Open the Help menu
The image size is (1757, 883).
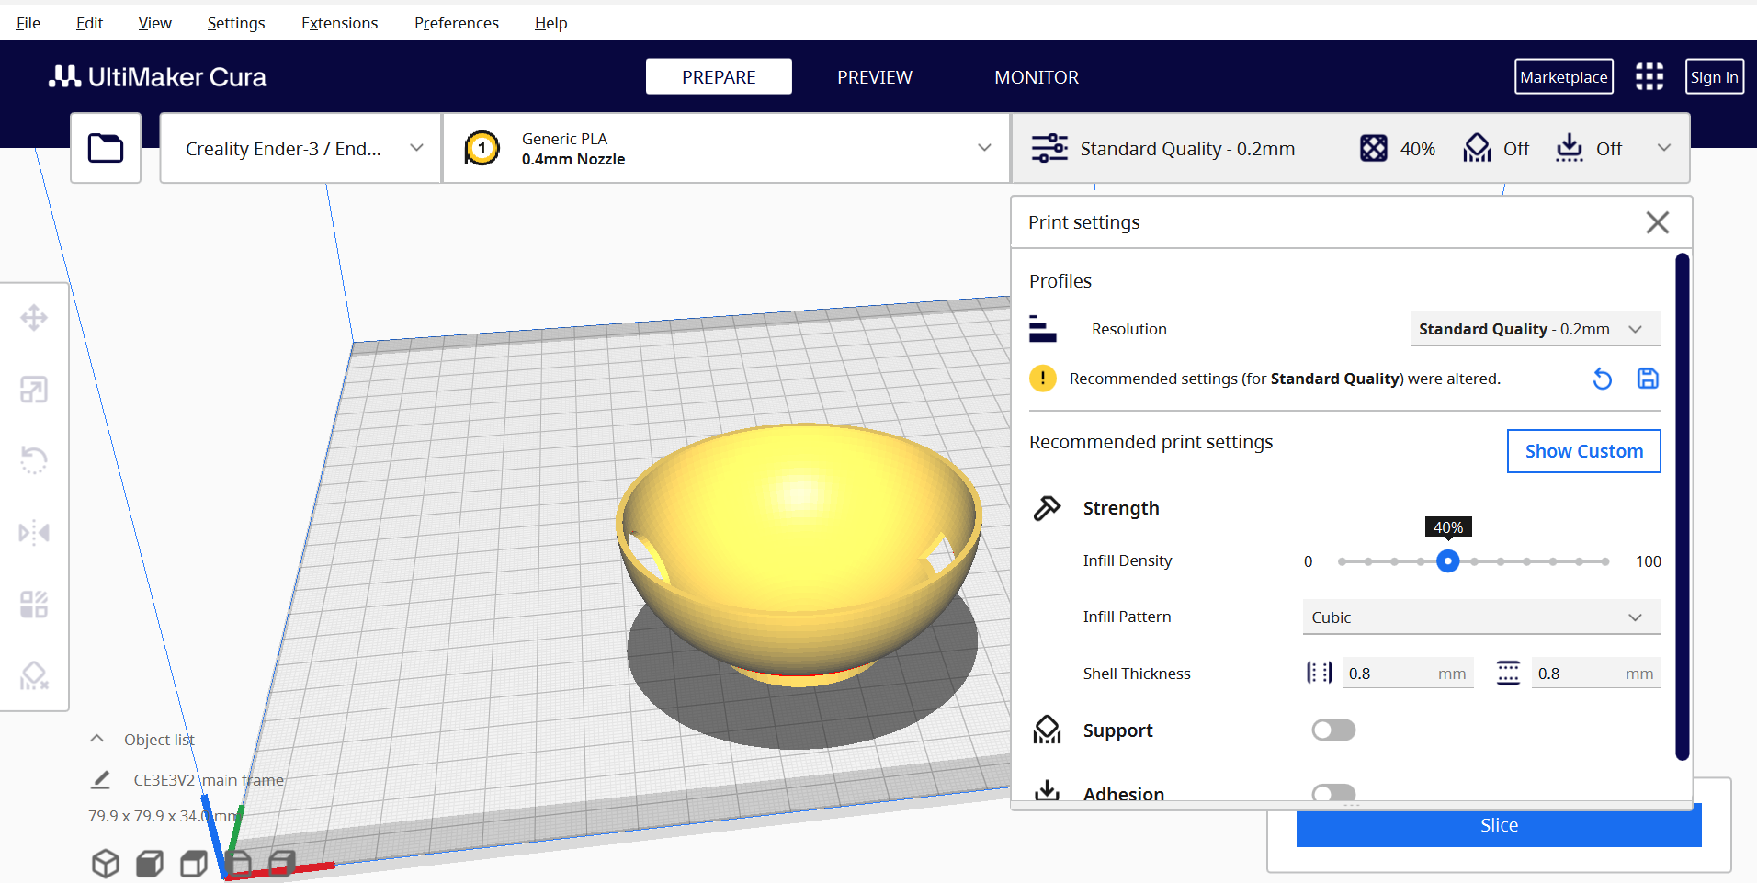coord(551,23)
